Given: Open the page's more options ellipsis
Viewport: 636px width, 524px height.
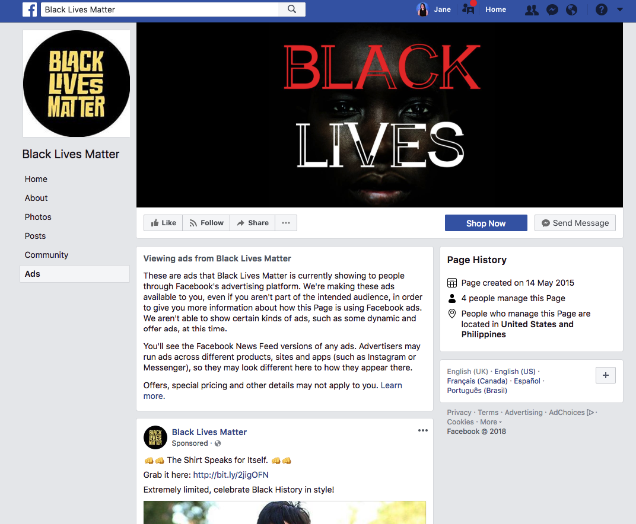Looking at the screenshot, I should click(286, 223).
